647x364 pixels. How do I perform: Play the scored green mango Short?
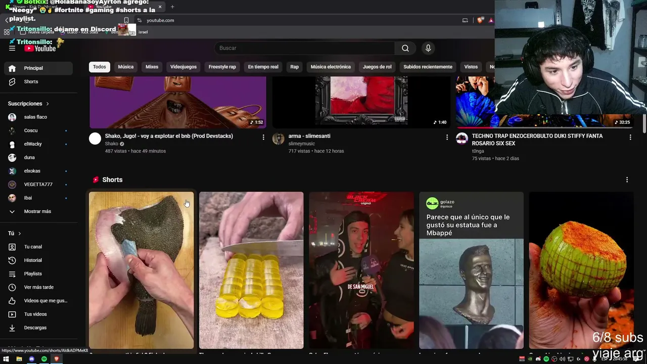tap(581, 270)
